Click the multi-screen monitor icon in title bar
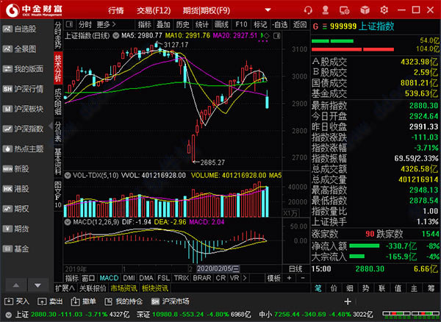Viewport: 441px width, 322px height. (x=345, y=10)
